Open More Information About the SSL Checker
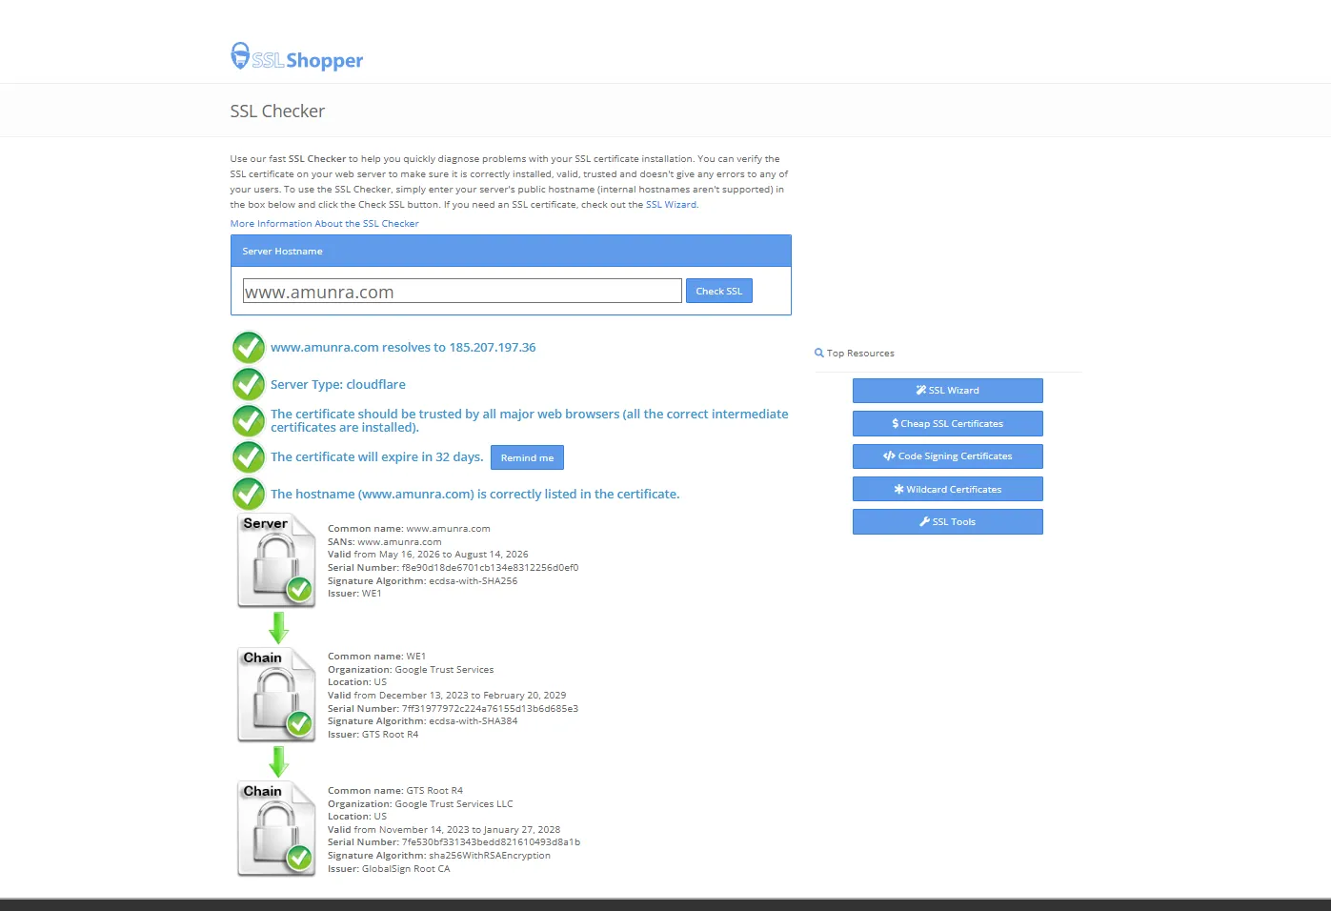This screenshot has width=1331, height=911. 324,224
